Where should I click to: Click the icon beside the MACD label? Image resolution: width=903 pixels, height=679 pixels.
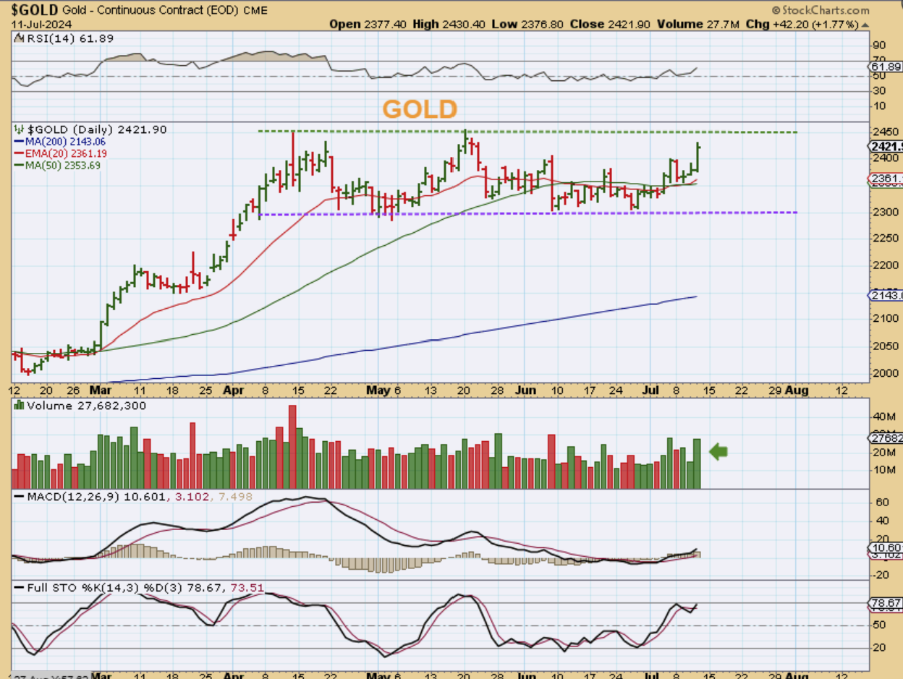[x=19, y=497]
